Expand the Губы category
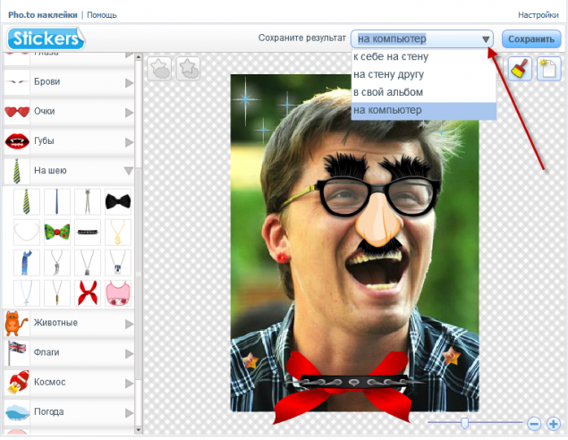The height and width of the screenshot is (440, 568). click(69, 141)
